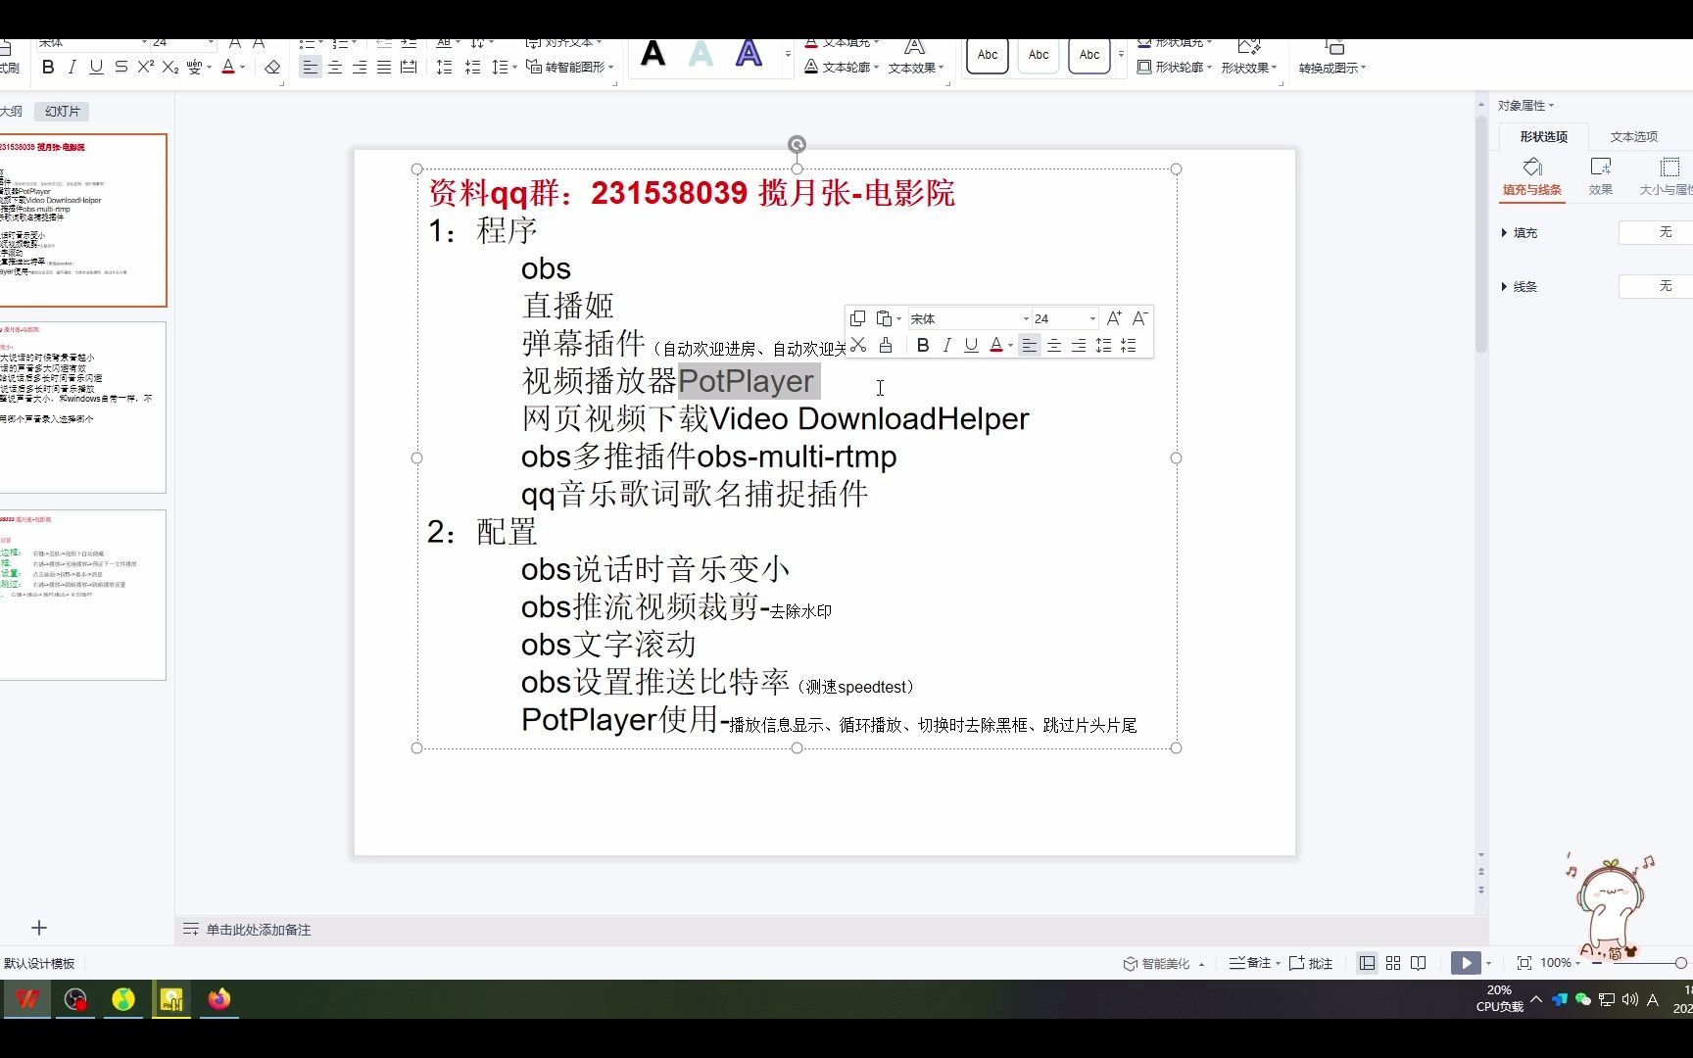Align text left in the ribbon
The height and width of the screenshot is (1058, 1693).
coord(310,68)
